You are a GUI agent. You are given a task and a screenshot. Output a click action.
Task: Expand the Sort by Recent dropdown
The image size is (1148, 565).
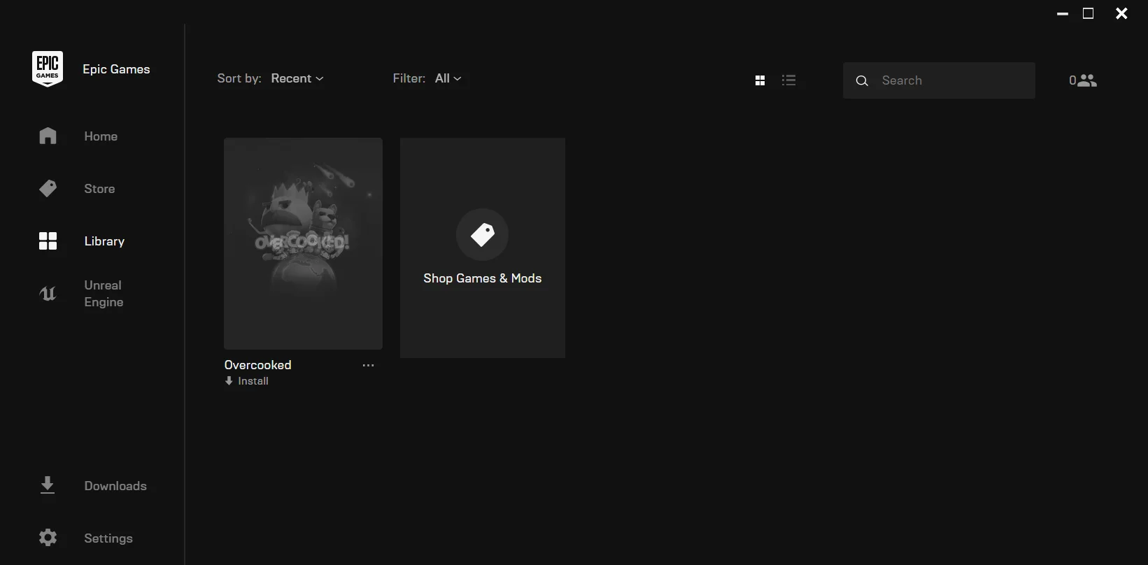297,78
